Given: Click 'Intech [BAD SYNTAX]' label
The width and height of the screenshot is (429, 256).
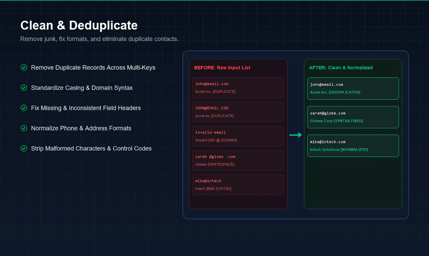Looking at the screenshot, I should pyautogui.click(x=213, y=189).
